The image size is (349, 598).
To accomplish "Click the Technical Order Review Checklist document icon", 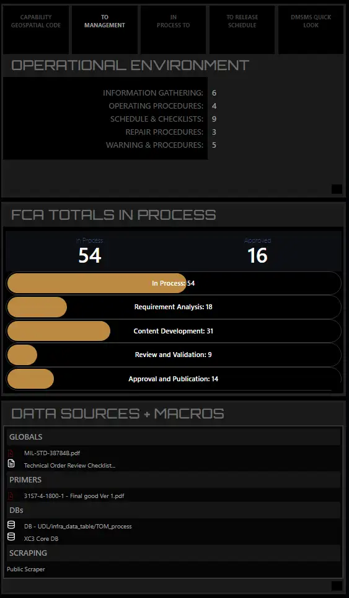I will pos(11,464).
